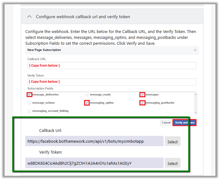Enable the message_reads checkbox
This screenshot has height=180, width=220.
(x=87, y=95)
